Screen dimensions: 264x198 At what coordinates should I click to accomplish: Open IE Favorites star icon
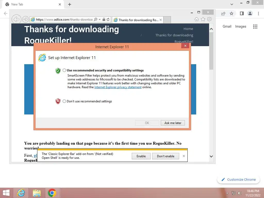pos(203,19)
